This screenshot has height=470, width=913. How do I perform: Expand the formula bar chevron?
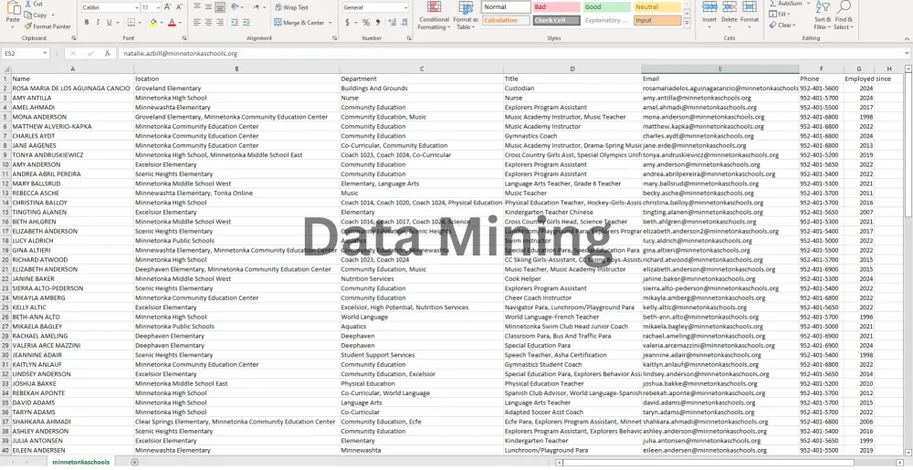(908, 54)
